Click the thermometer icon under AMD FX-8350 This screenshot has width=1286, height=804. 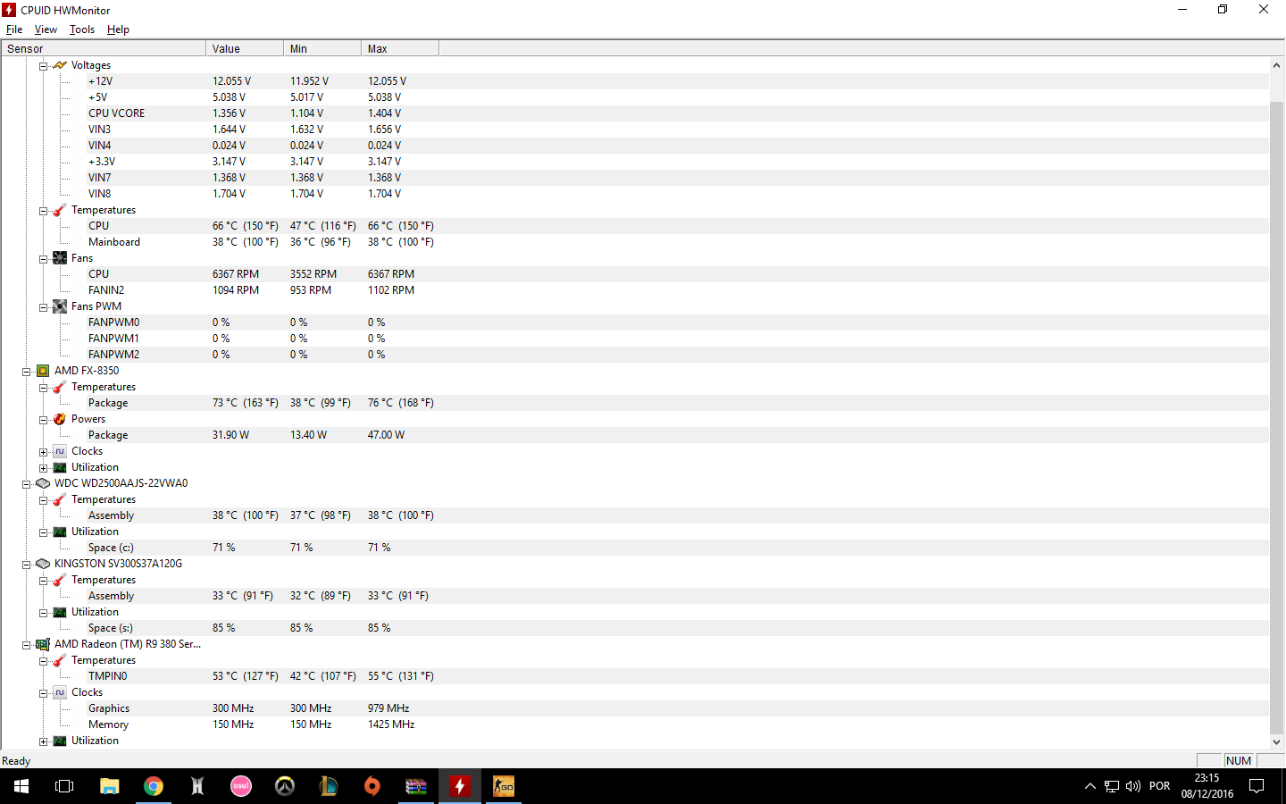(60, 387)
